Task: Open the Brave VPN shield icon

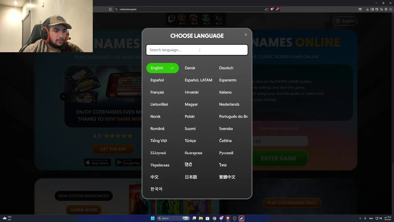Action: click(386, 9)
